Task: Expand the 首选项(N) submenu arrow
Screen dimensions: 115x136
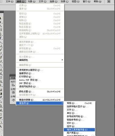Action: coord(62,103)
